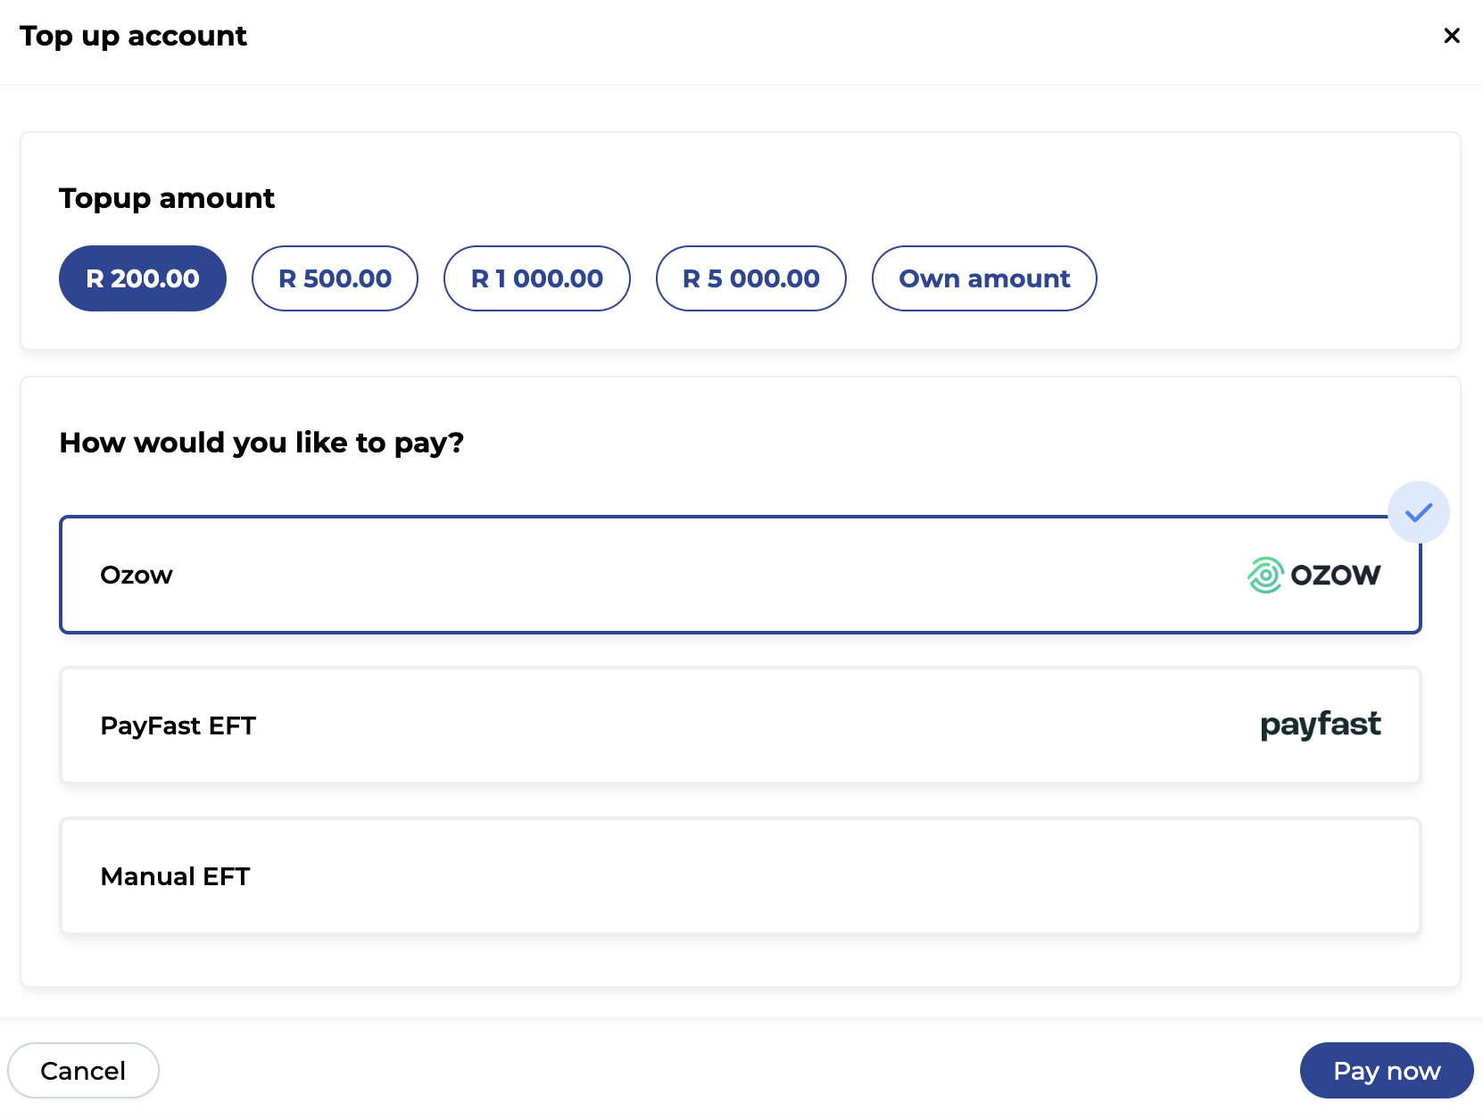Image resolution: width=1483 pixels, height=1119 pixels.
Task: Select PayFast EFT payment method
Action: 740,725
